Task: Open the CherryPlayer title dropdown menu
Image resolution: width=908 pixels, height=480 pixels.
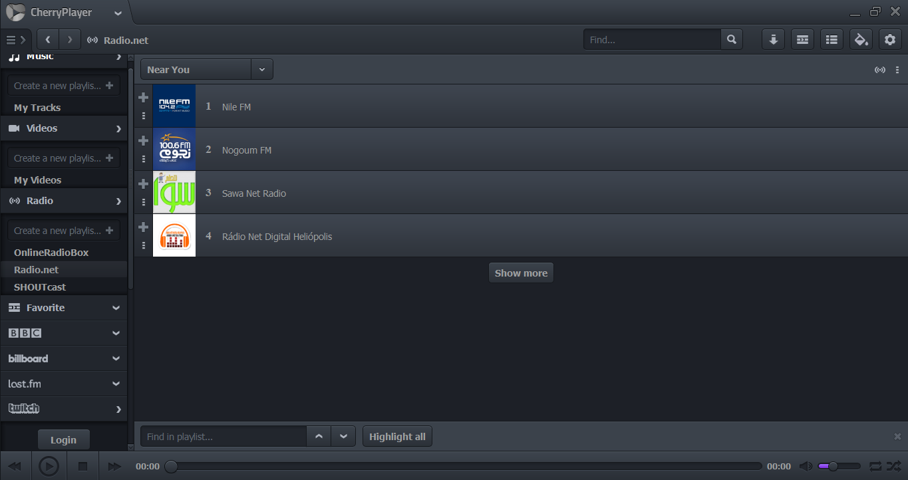Action: coord(118,13)
